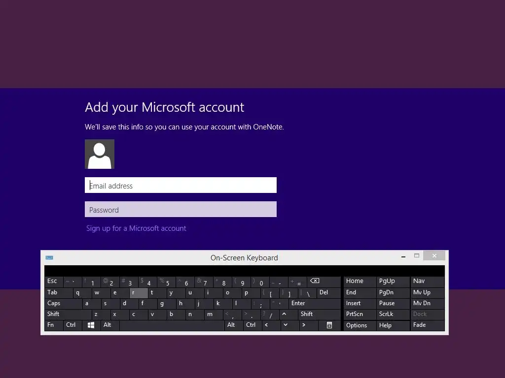Click the Mv Dn key

428,304
